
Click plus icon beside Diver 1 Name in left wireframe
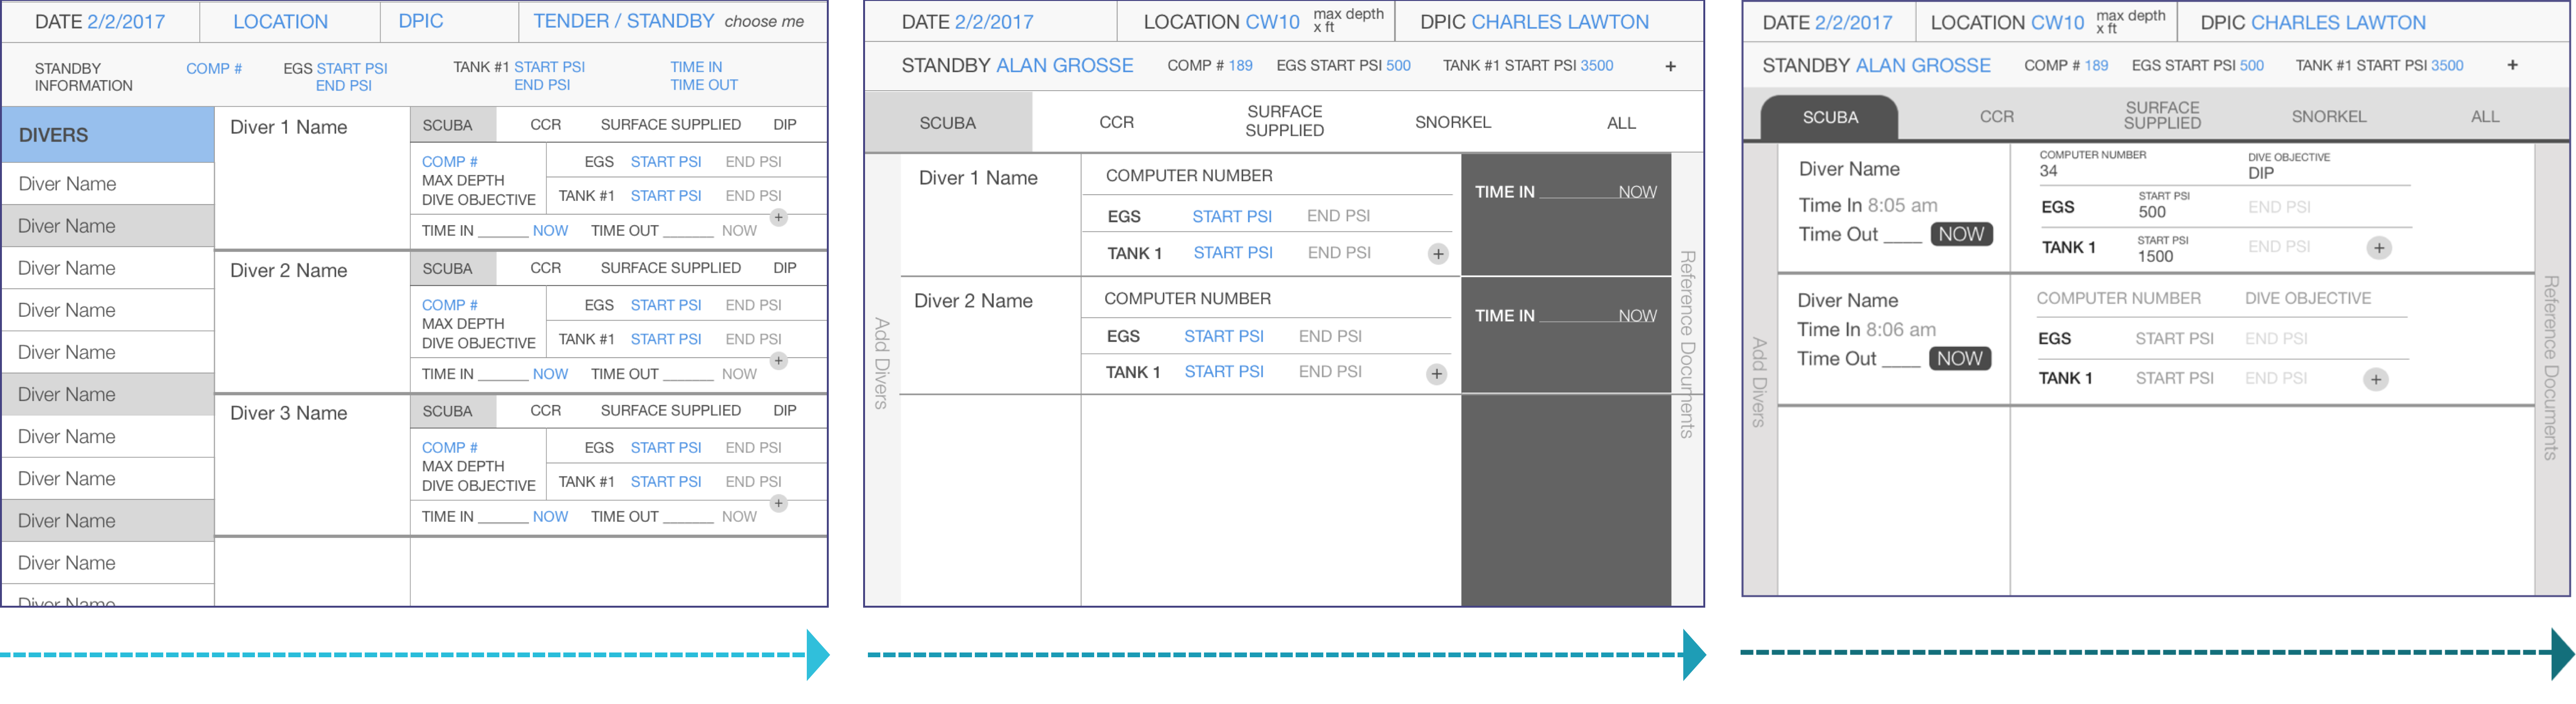point(779,217)
